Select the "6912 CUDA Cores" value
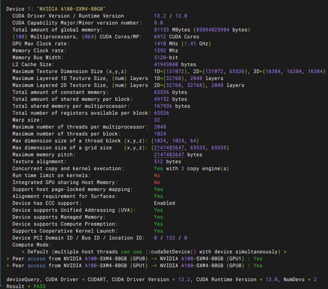This screenshot has height=289, width=328. (177, 37)
